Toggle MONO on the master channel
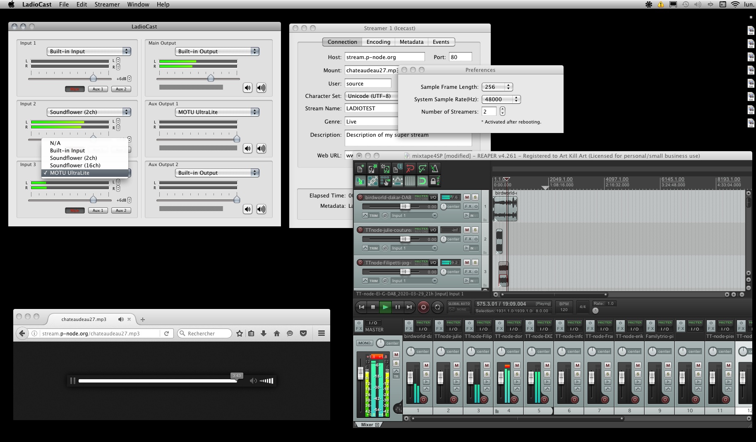The height and width of the screenshot is (442, 756). point(364,343)
